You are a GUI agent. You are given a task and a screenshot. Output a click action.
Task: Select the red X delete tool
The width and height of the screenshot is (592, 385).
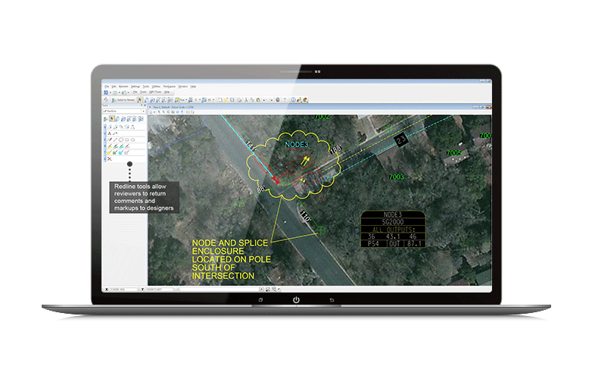pyautogui.click(x=108, y=158)
